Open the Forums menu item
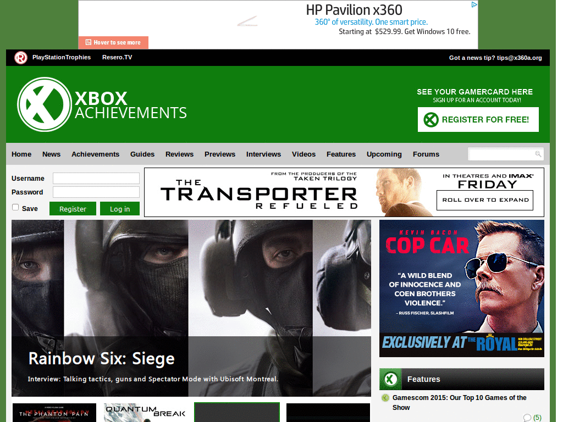This screenshot has width=563, height=422. point(426,154)
